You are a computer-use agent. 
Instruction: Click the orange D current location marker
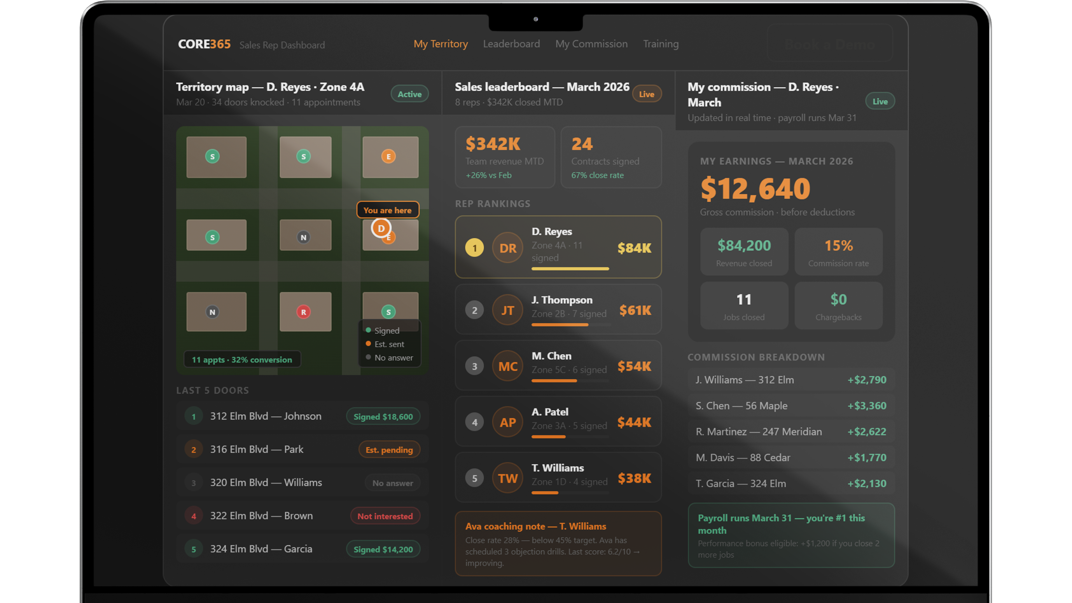381,228
